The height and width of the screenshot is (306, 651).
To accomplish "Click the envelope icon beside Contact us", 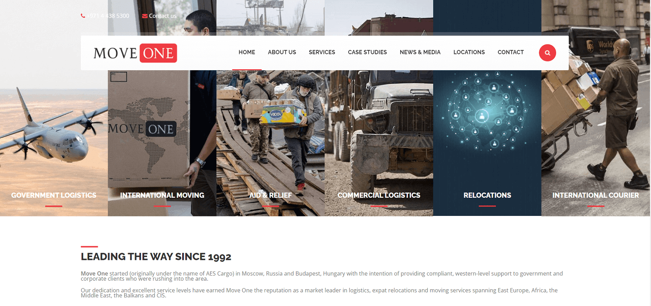I will [145, 16].
